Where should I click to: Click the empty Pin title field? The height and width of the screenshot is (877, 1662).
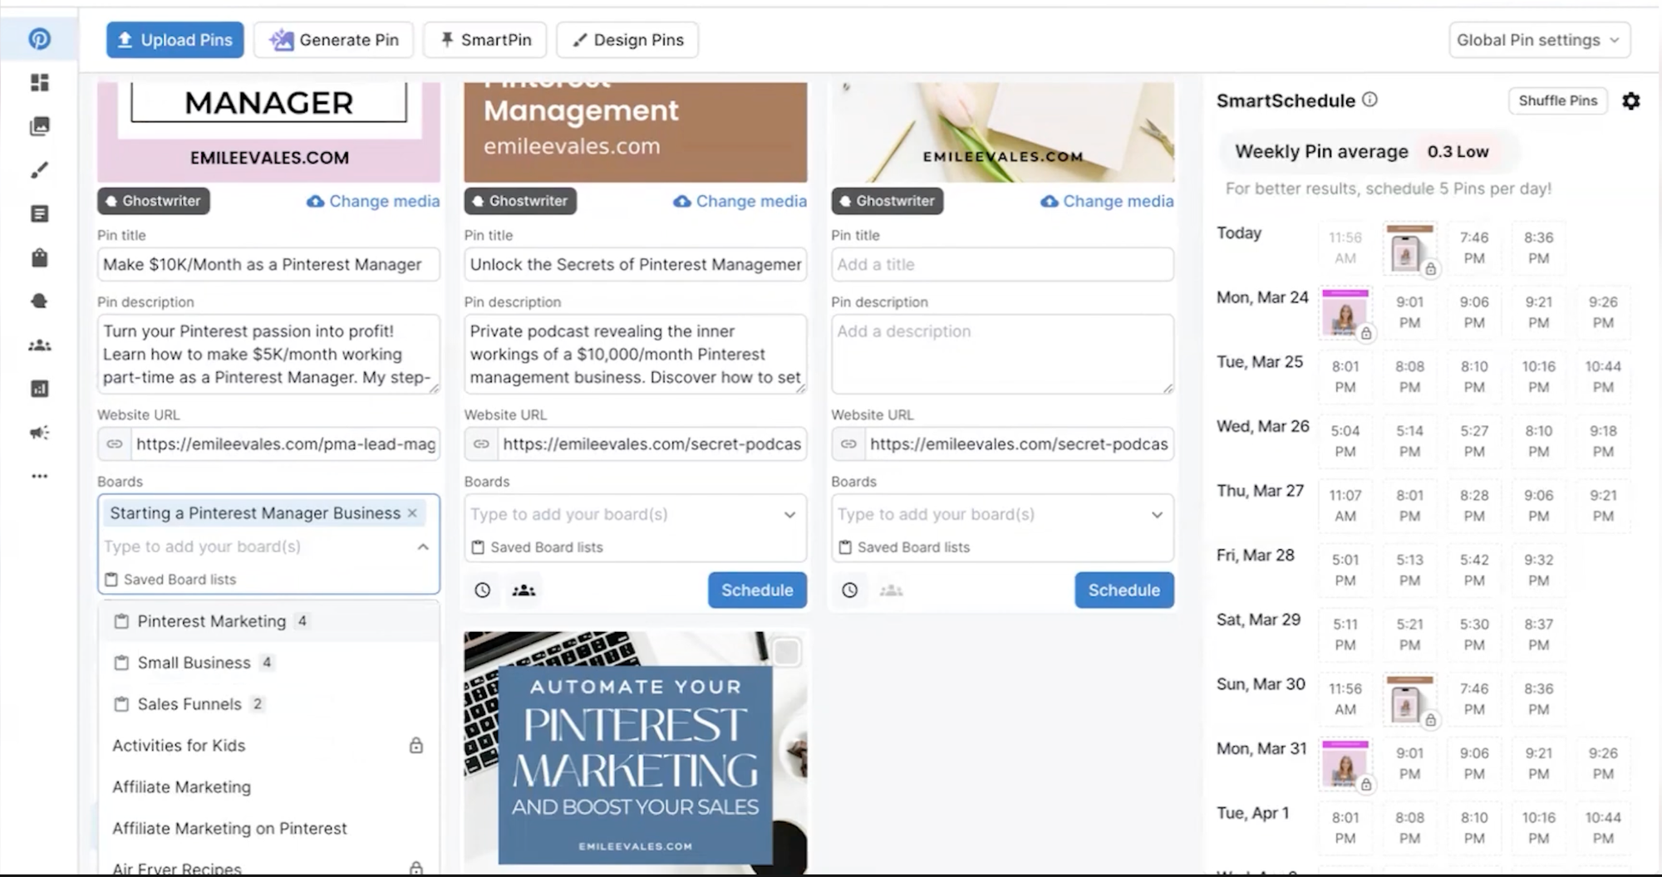tap(1002, 264)
